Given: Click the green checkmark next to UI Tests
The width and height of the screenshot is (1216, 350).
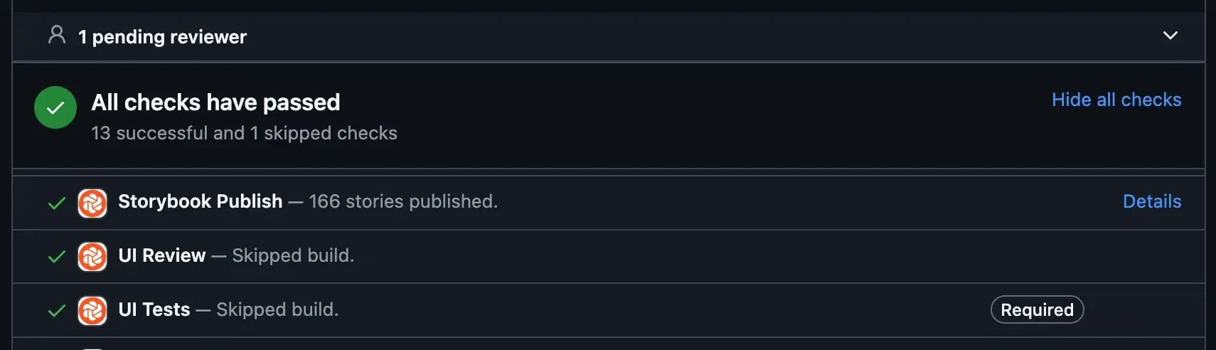Looking at the screenshot, I should (x=56, y=311).
